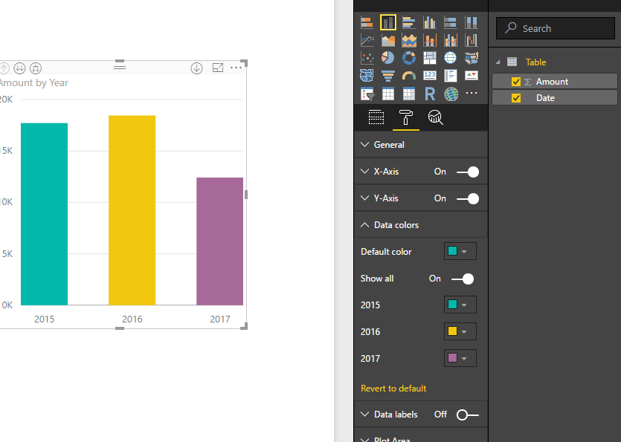Open the Default color dropdown
621x442 pixels.
coord(460,251)
